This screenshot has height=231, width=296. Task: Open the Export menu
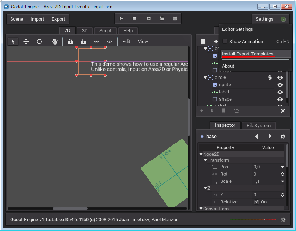point(58,19)
